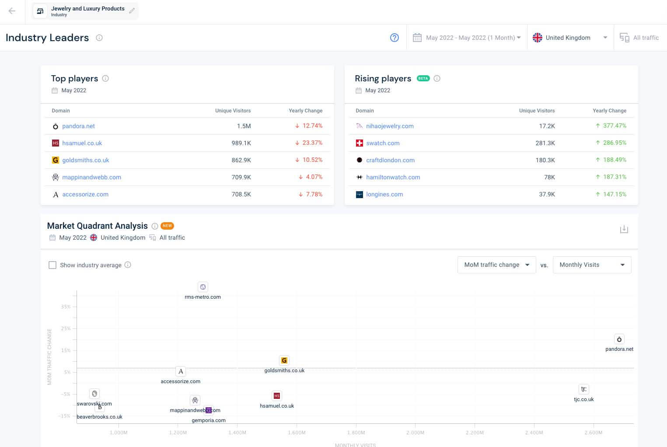The width and height of the screenshot is (667, 447).
Task: Click Yearly Change header in Rising players
Action: [x=609, y=111]
